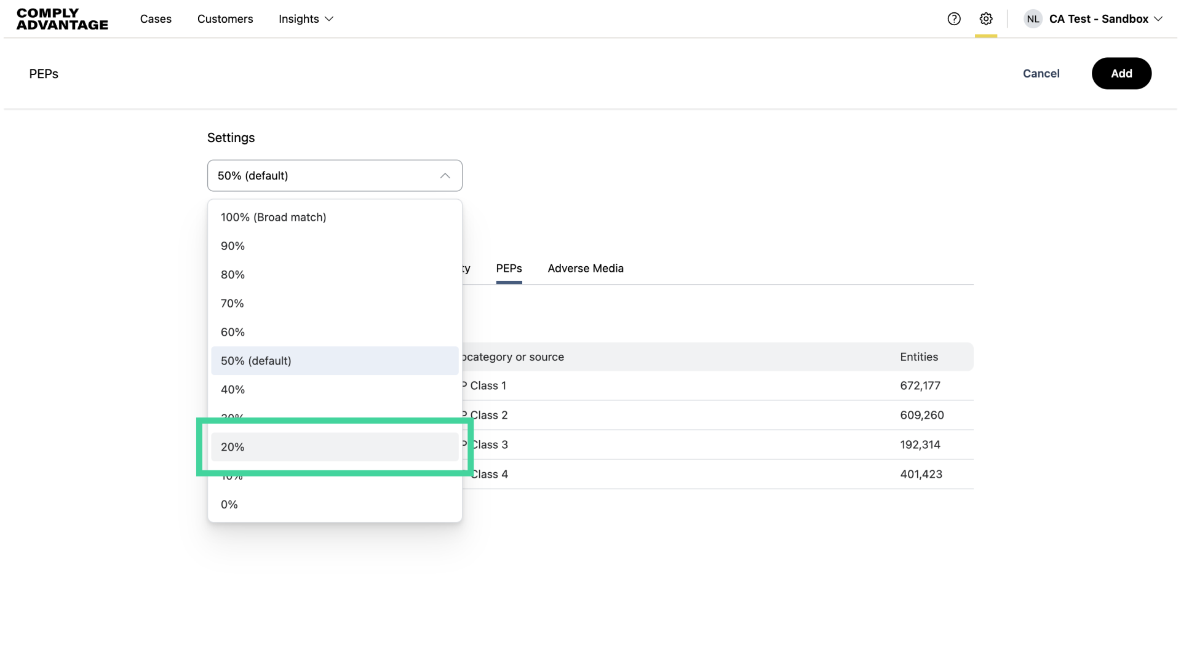This screenshot has height=664, width=1181.
Task: Choose the 100% (Broad match) option
Action: [274, 217]
